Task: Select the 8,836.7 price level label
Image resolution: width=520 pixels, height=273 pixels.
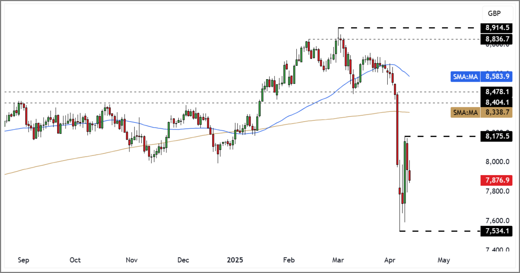Action: pyautogui.click(x=497, y=38)
